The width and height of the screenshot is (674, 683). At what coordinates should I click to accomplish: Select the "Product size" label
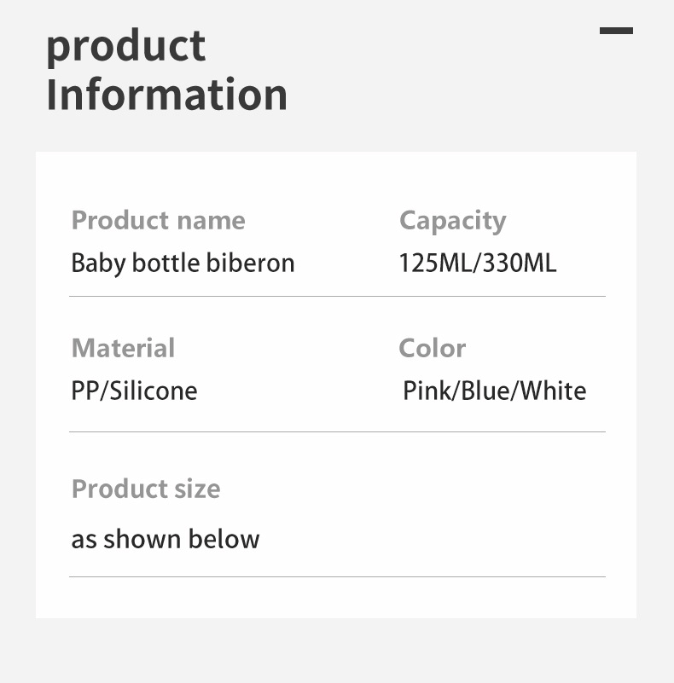146,489
